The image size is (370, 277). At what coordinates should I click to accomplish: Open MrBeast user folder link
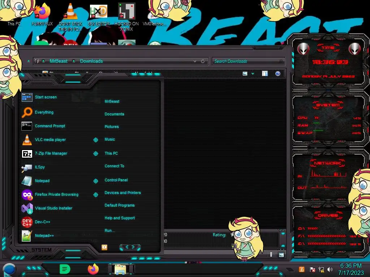pos(112,101)
